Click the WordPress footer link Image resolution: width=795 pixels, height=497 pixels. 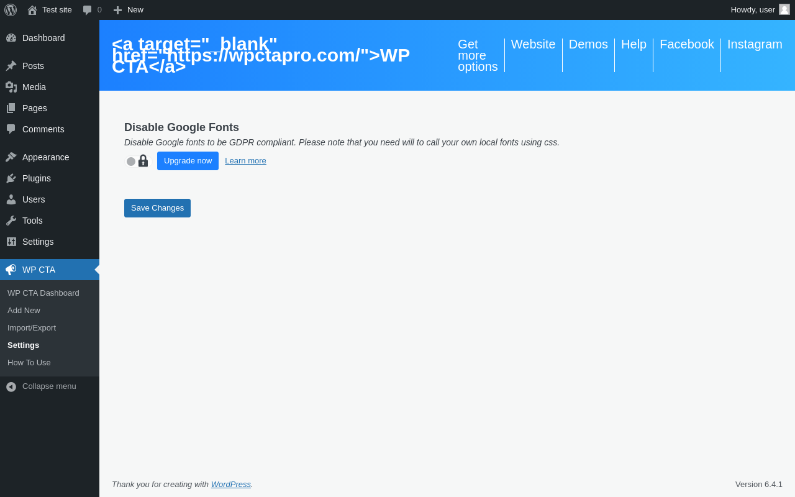click(x=231, y=485)
